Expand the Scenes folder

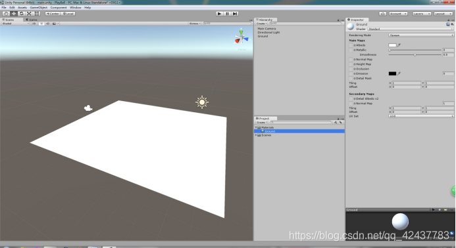256,135
